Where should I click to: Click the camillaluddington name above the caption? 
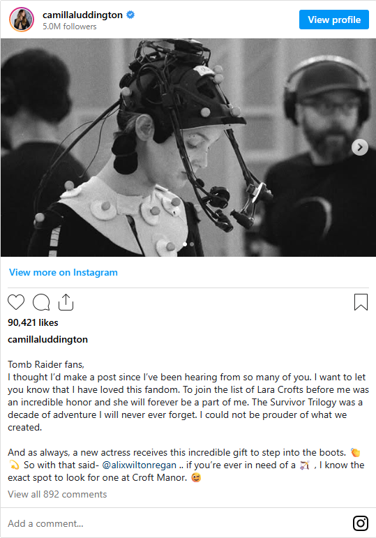point(47,339)
